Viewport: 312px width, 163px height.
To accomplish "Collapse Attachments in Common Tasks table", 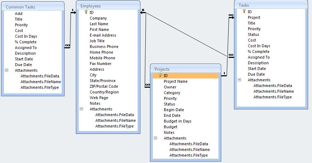I will [x=7, y=70].
